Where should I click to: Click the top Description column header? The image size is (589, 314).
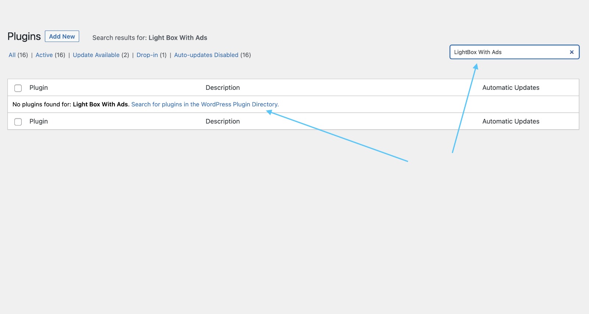tap(223, 88)
